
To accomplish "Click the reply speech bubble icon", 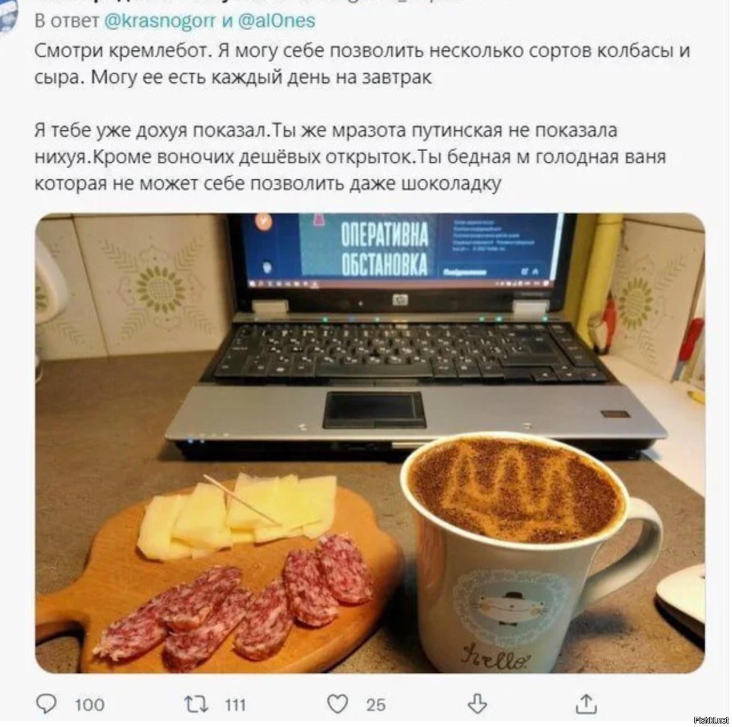I will [x=46, y=704].
